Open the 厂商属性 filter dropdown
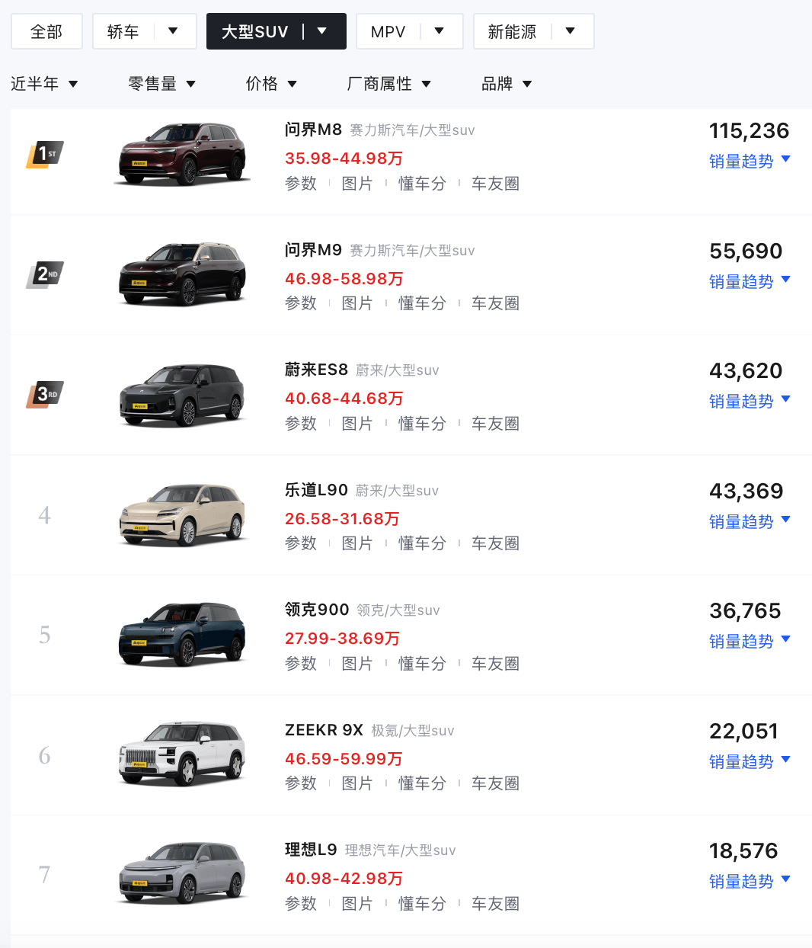Image resolution: width=812 pixels, height=948 pixels. [388, 84]
